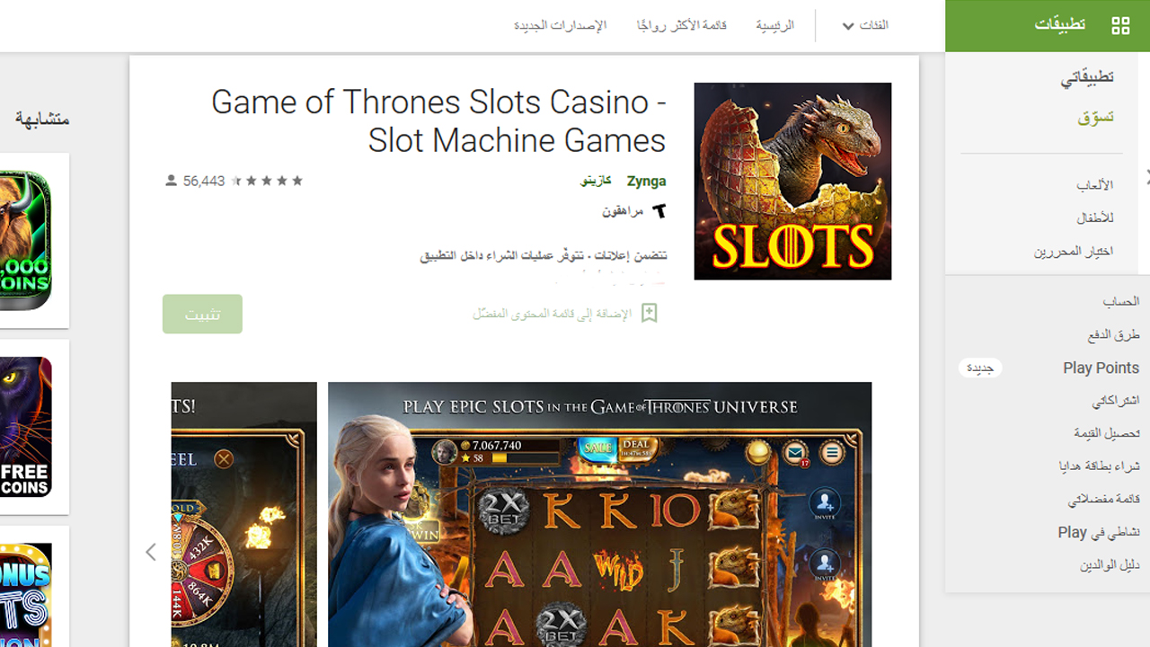Click the teen content rating icon

coord(659,211)
